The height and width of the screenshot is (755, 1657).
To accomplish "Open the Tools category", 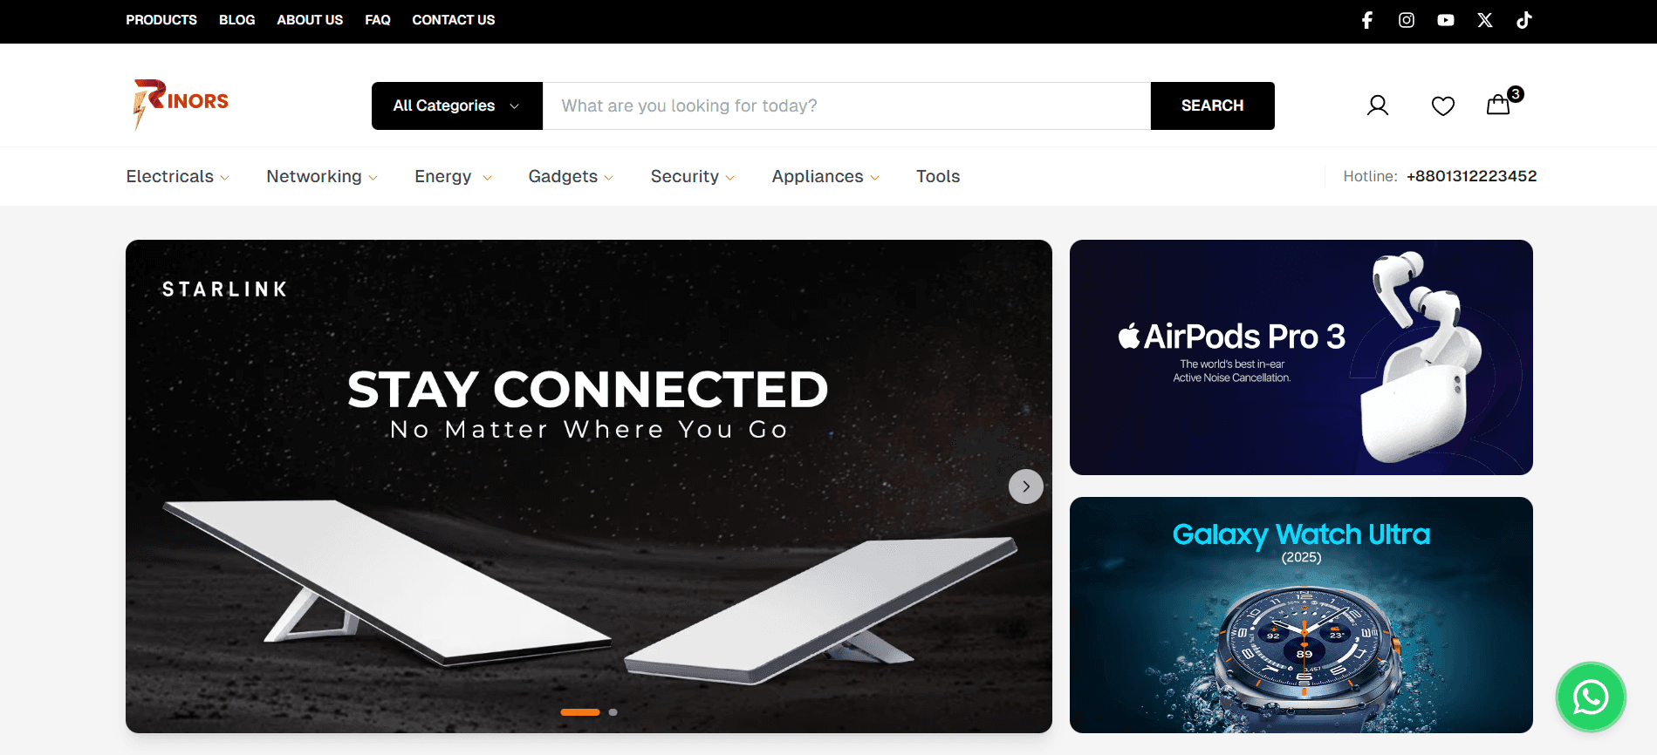I will point(938,176).
